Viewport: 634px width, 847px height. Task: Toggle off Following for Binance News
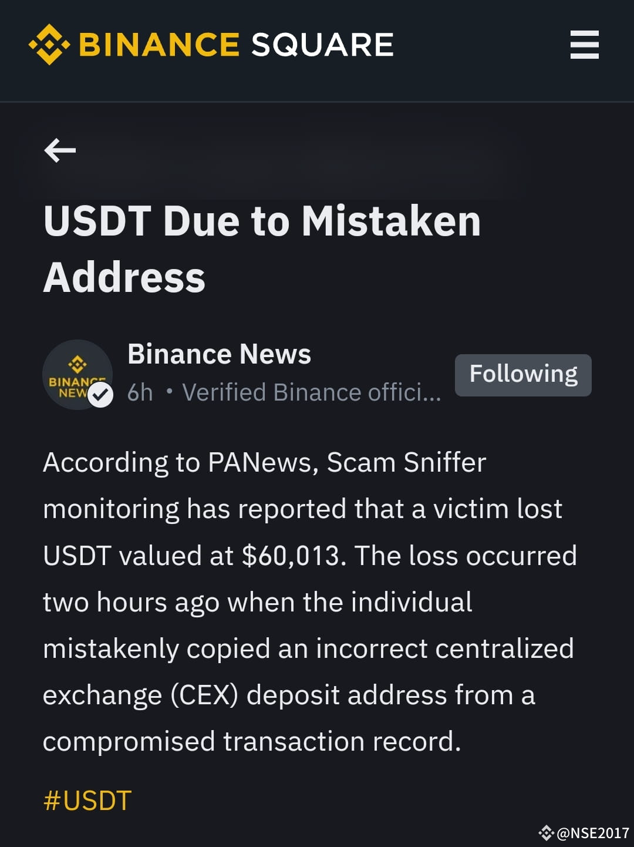coord(522,374)
